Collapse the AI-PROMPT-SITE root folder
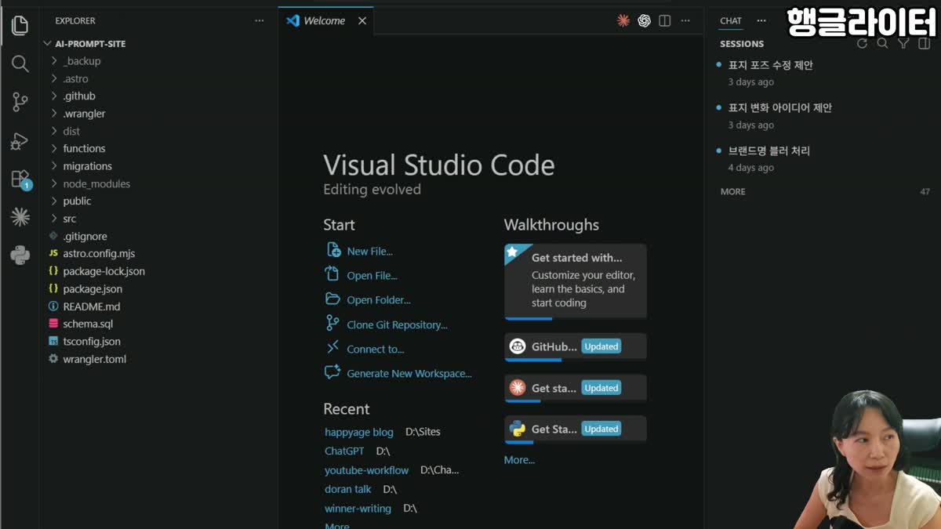 point(47,44)
